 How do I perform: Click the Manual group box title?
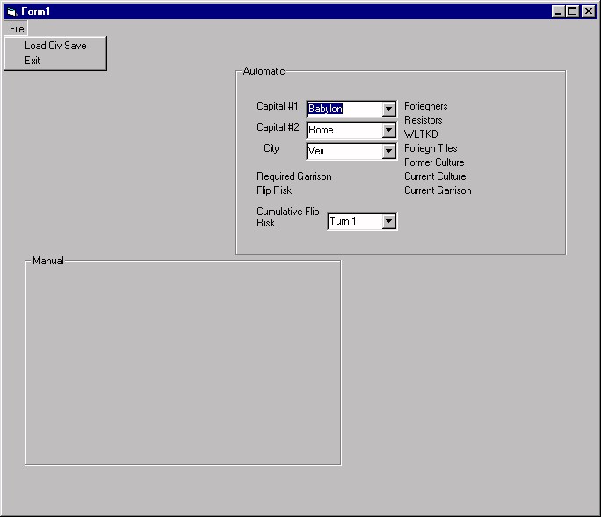[48, 261]
